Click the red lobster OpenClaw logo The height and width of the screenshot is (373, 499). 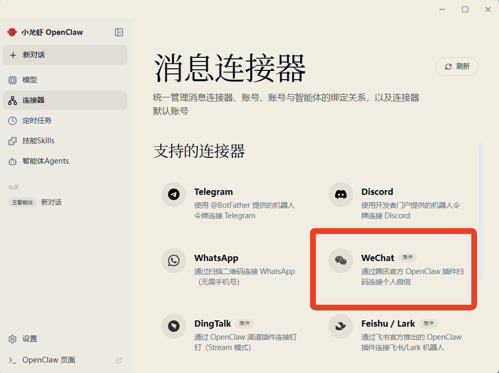pos(12,32)
